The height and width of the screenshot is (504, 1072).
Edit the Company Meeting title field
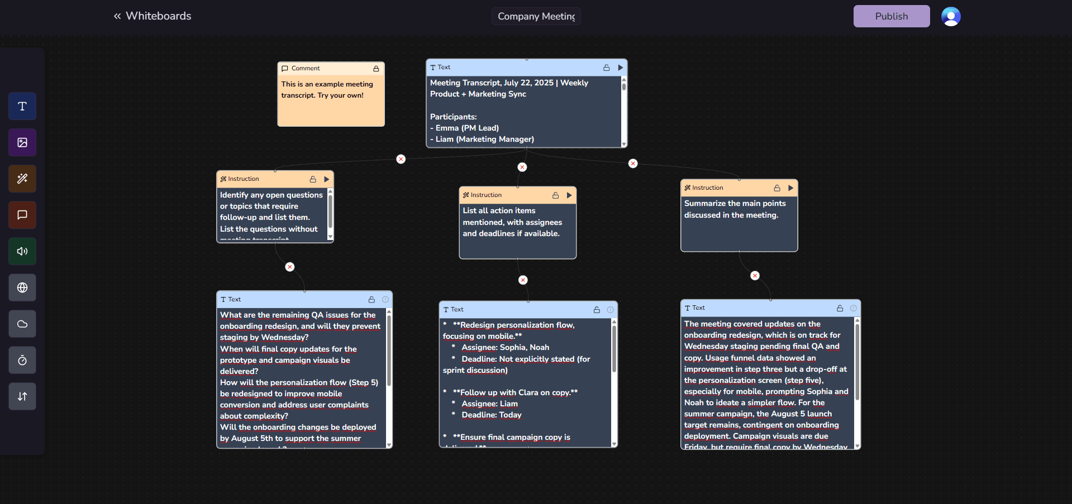click(536, 16)
